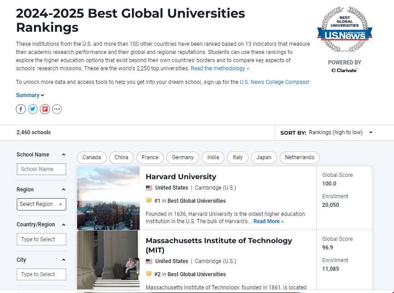Viewport: 394px width, 293px height.
Task: Collapse the School Name filter
Action: click(63, 155)
